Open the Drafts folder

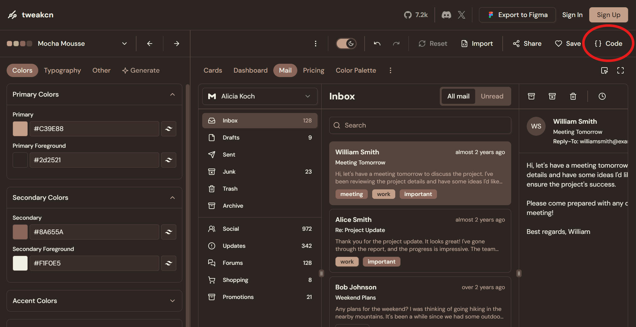(x=260, y=138)
